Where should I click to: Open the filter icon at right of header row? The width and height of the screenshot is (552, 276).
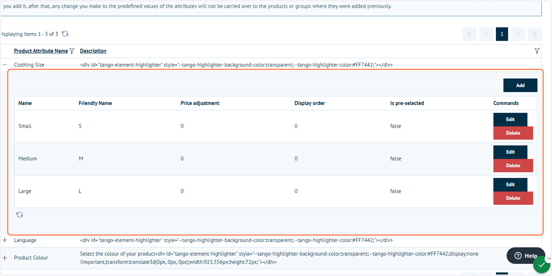[537, 51]
